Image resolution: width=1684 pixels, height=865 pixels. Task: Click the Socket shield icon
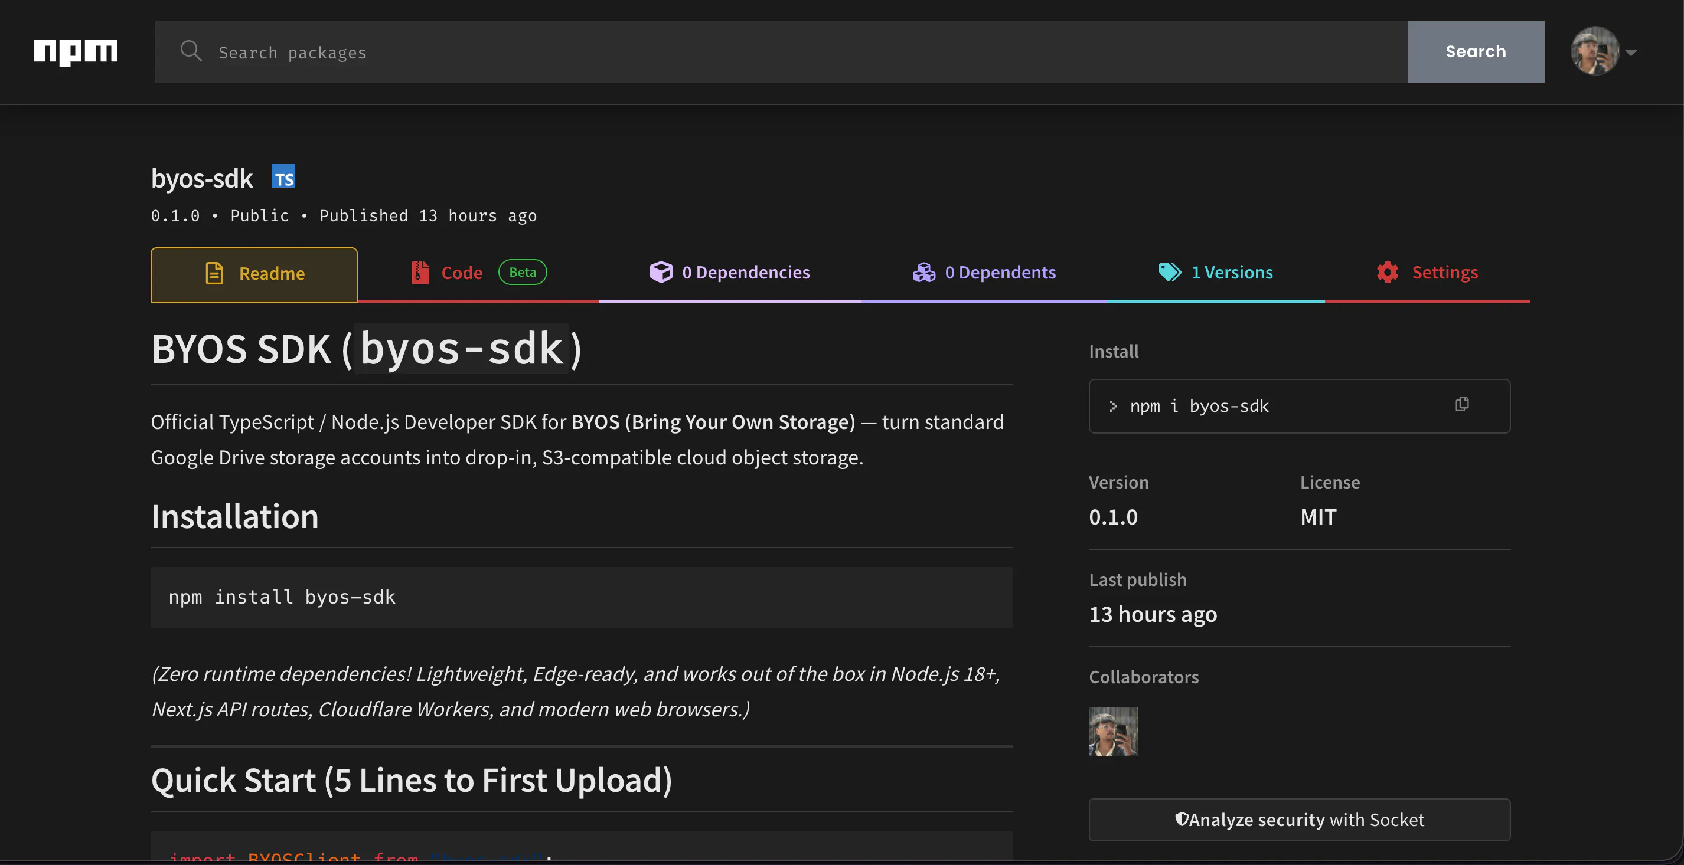pyautogui.click(x=1181, y=818)
